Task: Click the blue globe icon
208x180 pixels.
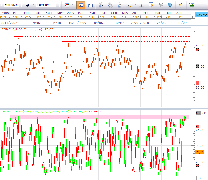Action: coord(169,5)
